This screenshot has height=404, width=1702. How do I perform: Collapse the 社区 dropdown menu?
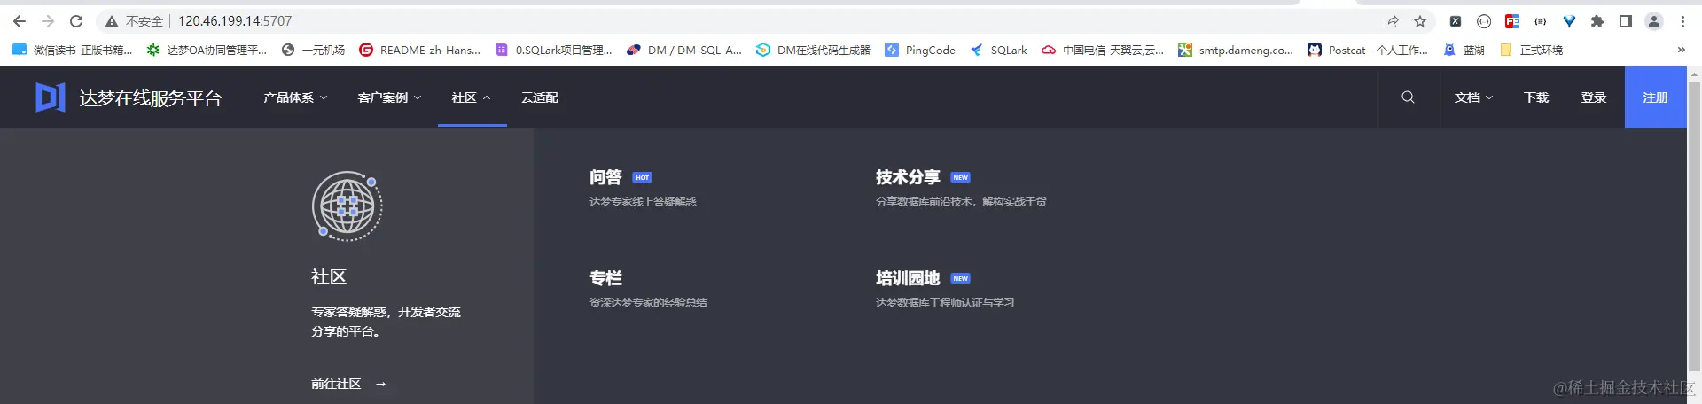[471, 97]
